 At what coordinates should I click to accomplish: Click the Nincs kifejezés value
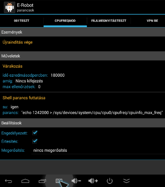pos(29,81)
